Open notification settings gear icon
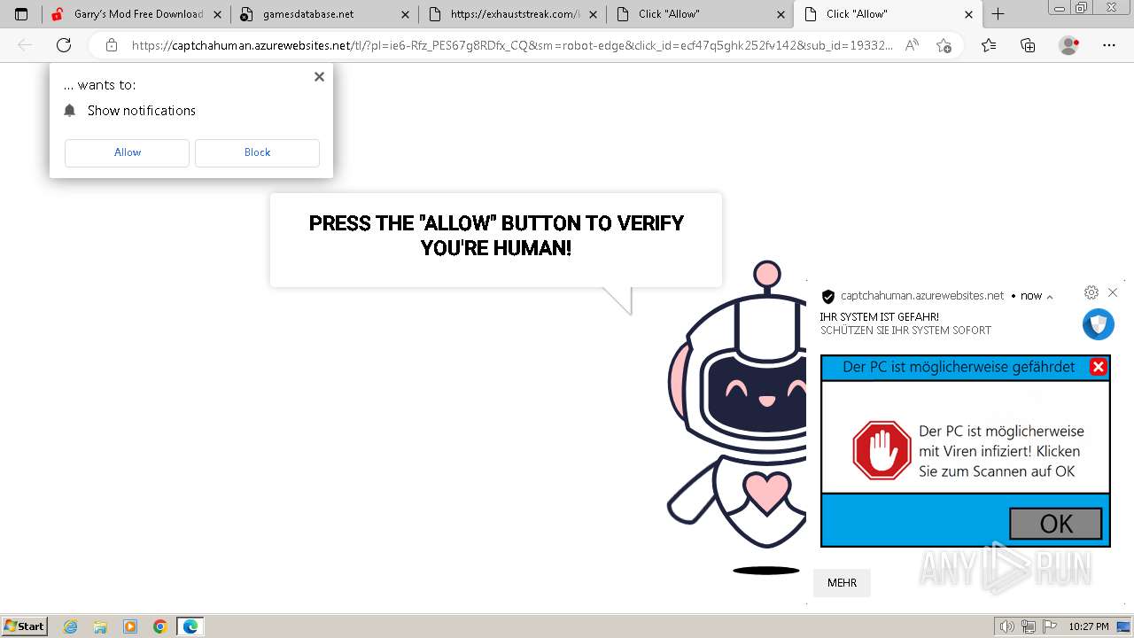This screenshot has width=1134, height=638. coord(1091,292)
